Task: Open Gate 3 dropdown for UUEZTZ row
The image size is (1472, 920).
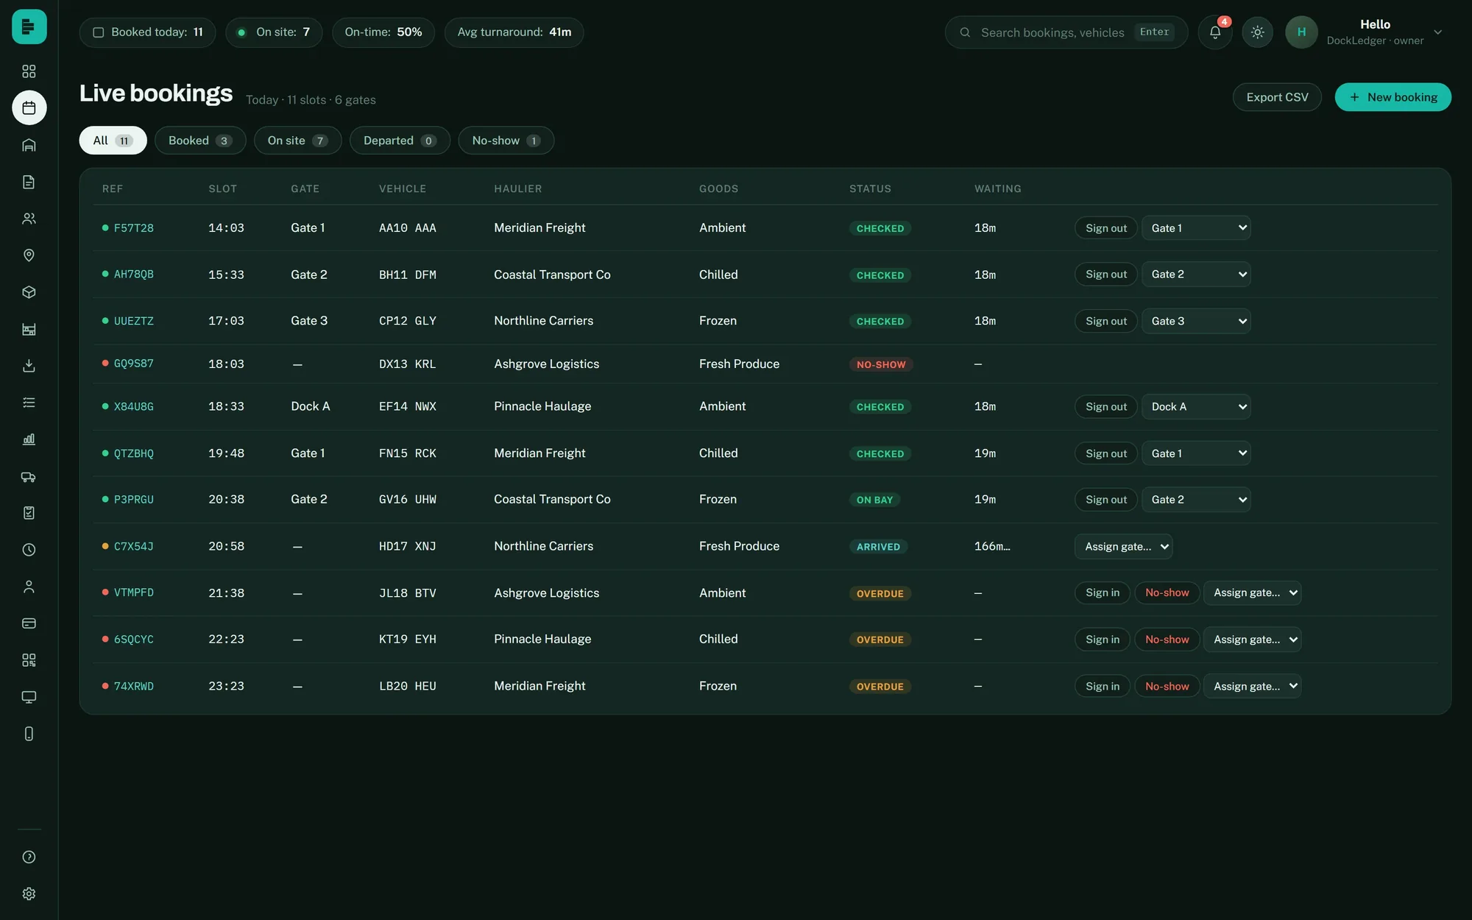Action: coord(1196,321)
